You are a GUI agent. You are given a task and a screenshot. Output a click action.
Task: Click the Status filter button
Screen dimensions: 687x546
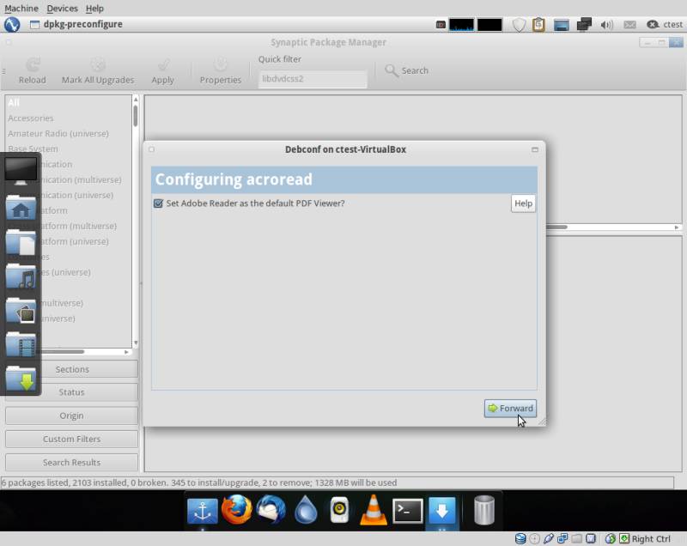[72, 392]
